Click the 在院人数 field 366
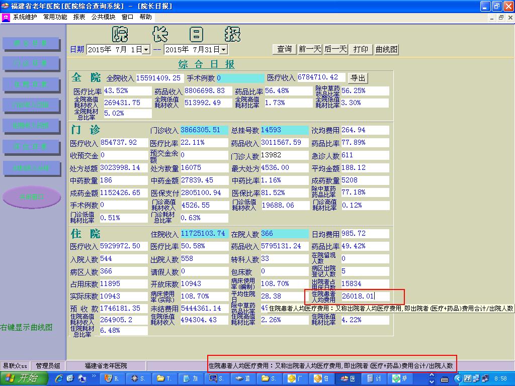515x386 pixels. [285, 234]
